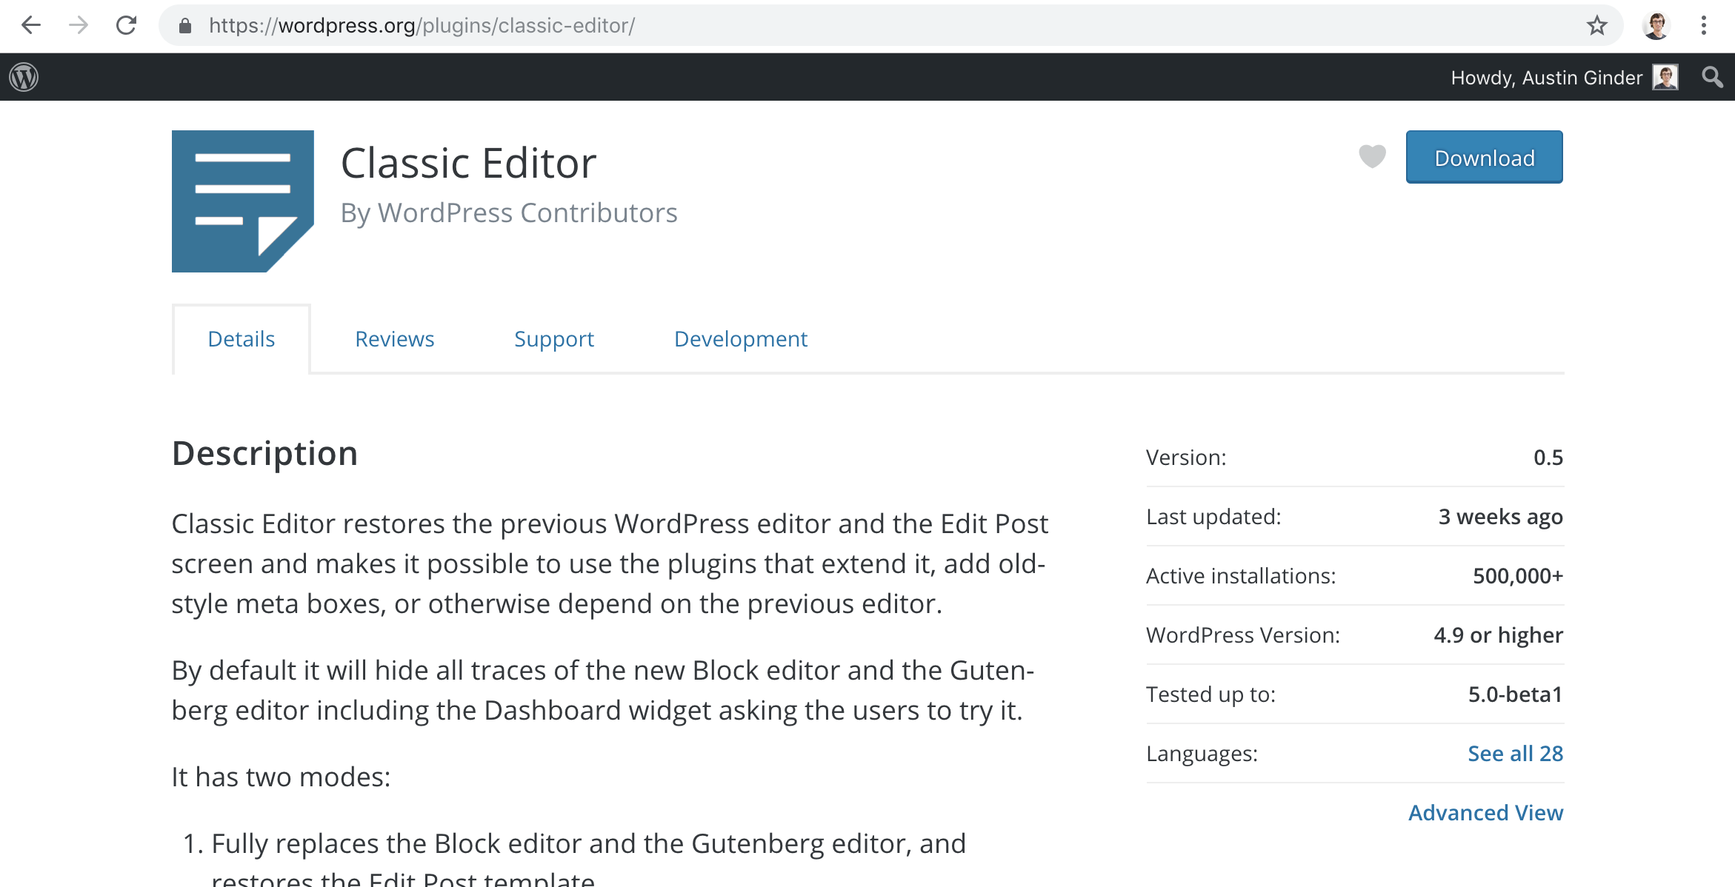Viewport: 1735px width, 887px height.
Task: Open the search icon in WordPress bar
Action: (x=1712, y=77)
